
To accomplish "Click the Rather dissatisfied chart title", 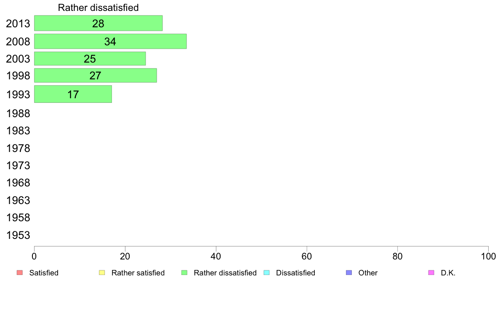I will click(98, 8).
